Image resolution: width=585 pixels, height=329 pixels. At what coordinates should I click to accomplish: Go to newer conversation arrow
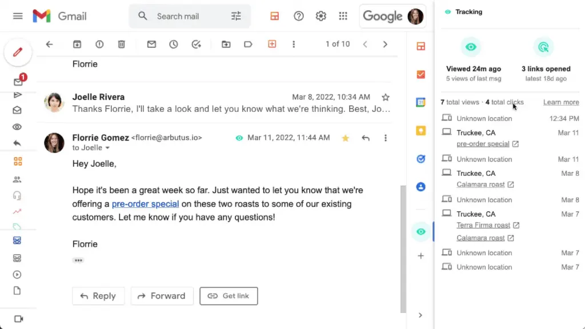point(365,45)
